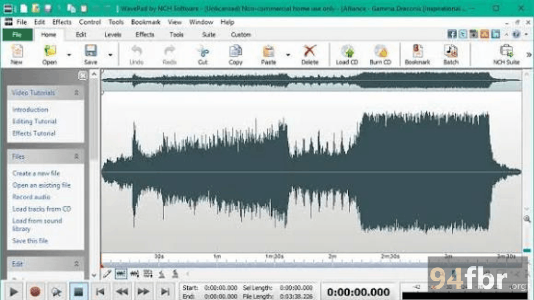Collapse the ribbon using the up caret
The image size is (534, 300).
[507, 34]
